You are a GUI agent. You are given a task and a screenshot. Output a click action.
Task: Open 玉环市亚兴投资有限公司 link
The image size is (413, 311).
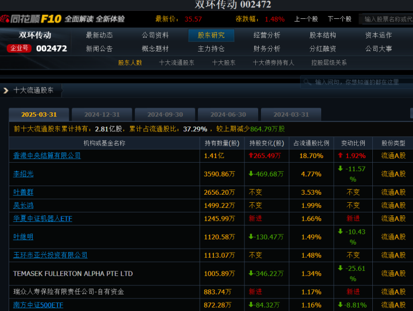tap(50, 255)
